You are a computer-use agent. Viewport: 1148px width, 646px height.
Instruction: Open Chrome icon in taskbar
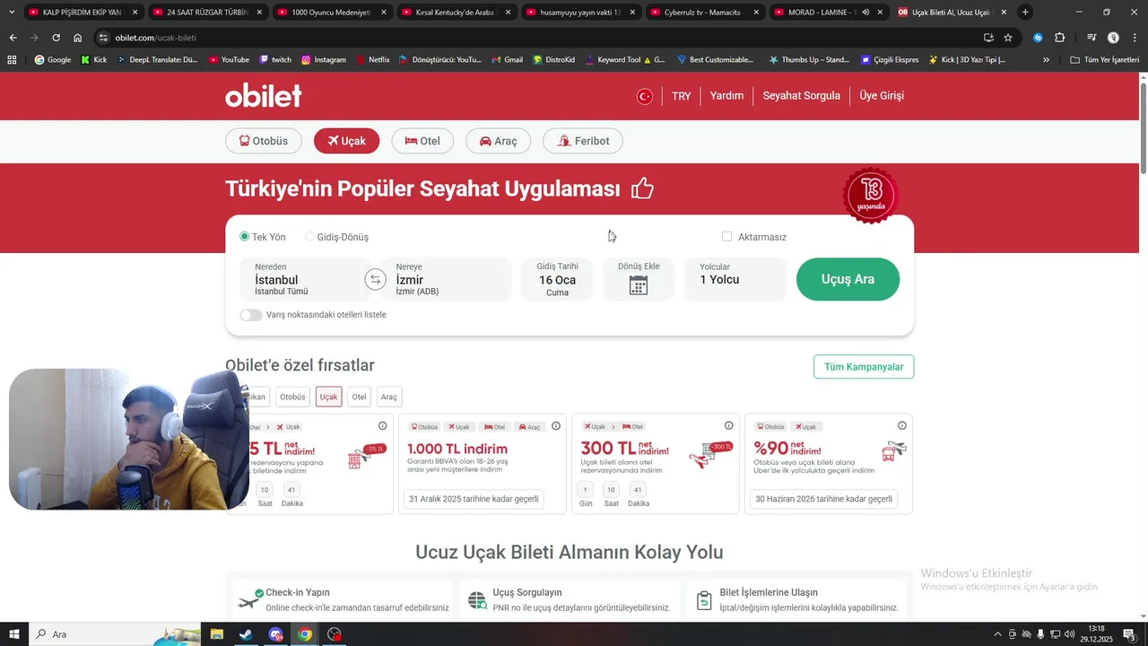305,634
